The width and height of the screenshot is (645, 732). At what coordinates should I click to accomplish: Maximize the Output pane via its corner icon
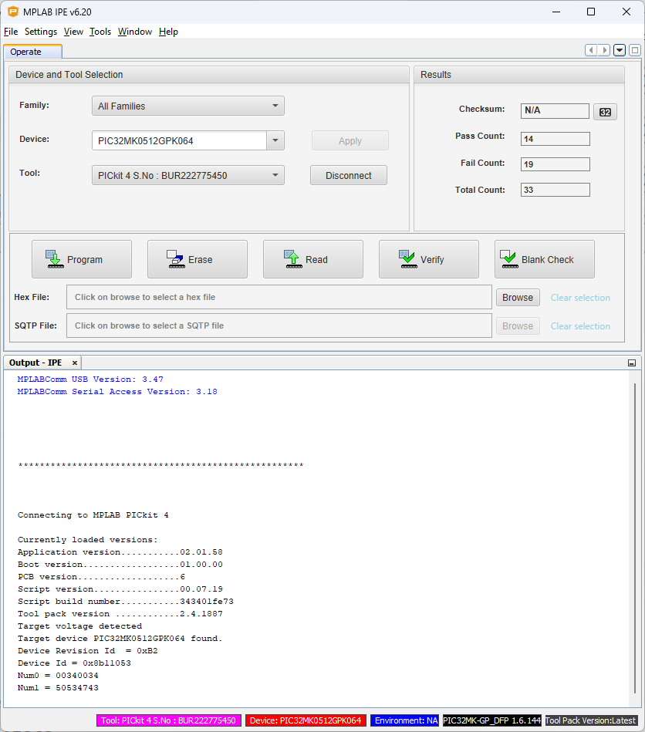click(631, 363)
